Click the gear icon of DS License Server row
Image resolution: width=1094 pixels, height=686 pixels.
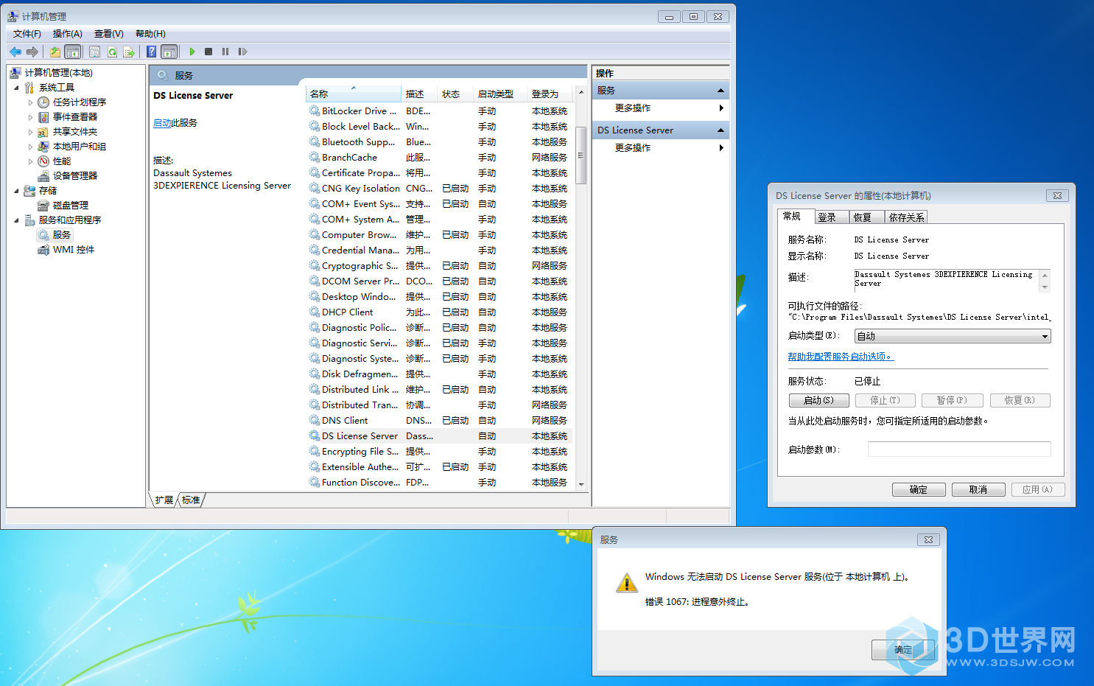(315, 435)
